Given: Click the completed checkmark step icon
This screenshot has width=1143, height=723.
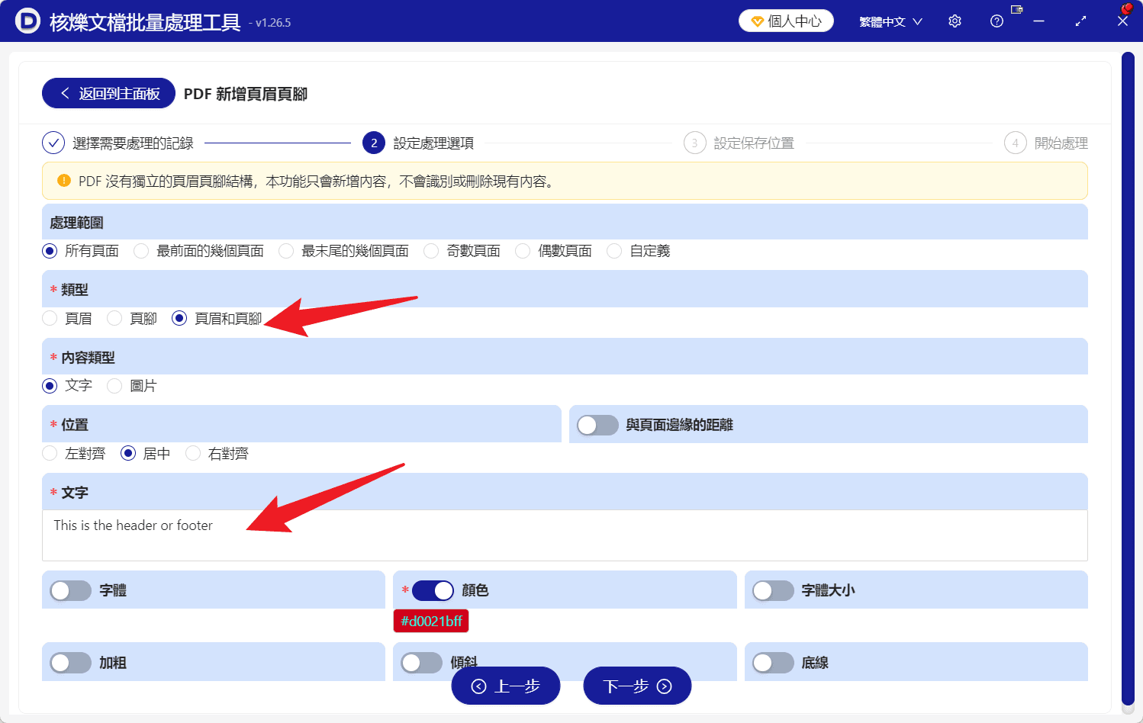Looking at the screenshot, I should (x=53, y=143).
